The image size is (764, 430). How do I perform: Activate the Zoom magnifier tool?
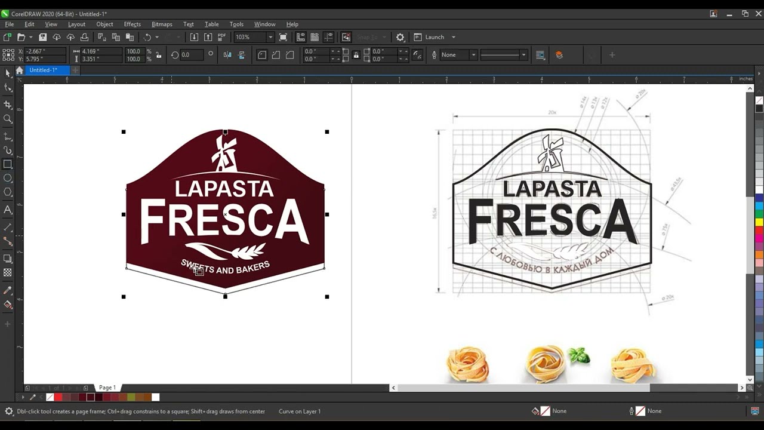pyautogui.click(x=8, y=119)
